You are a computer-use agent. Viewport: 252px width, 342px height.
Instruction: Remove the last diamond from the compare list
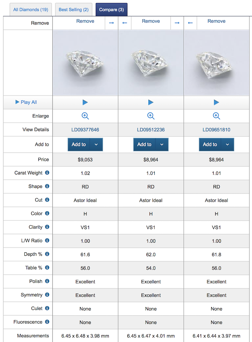(216, 21)
